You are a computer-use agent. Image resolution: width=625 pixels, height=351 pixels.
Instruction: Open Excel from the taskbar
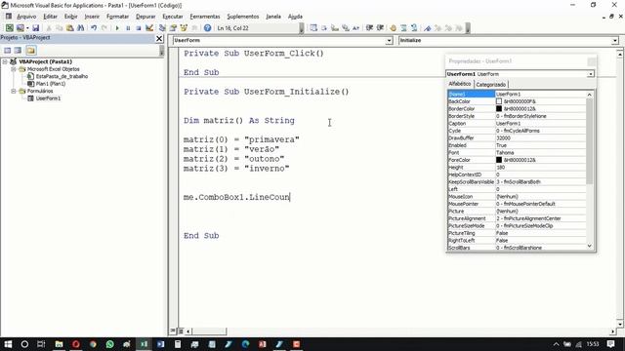144,344
